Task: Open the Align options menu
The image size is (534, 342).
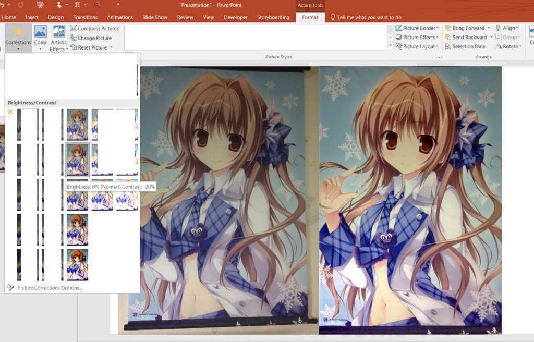Action: [x=508, y=28]
